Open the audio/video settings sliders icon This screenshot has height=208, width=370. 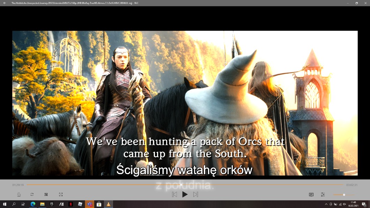(x=323, y=194)
